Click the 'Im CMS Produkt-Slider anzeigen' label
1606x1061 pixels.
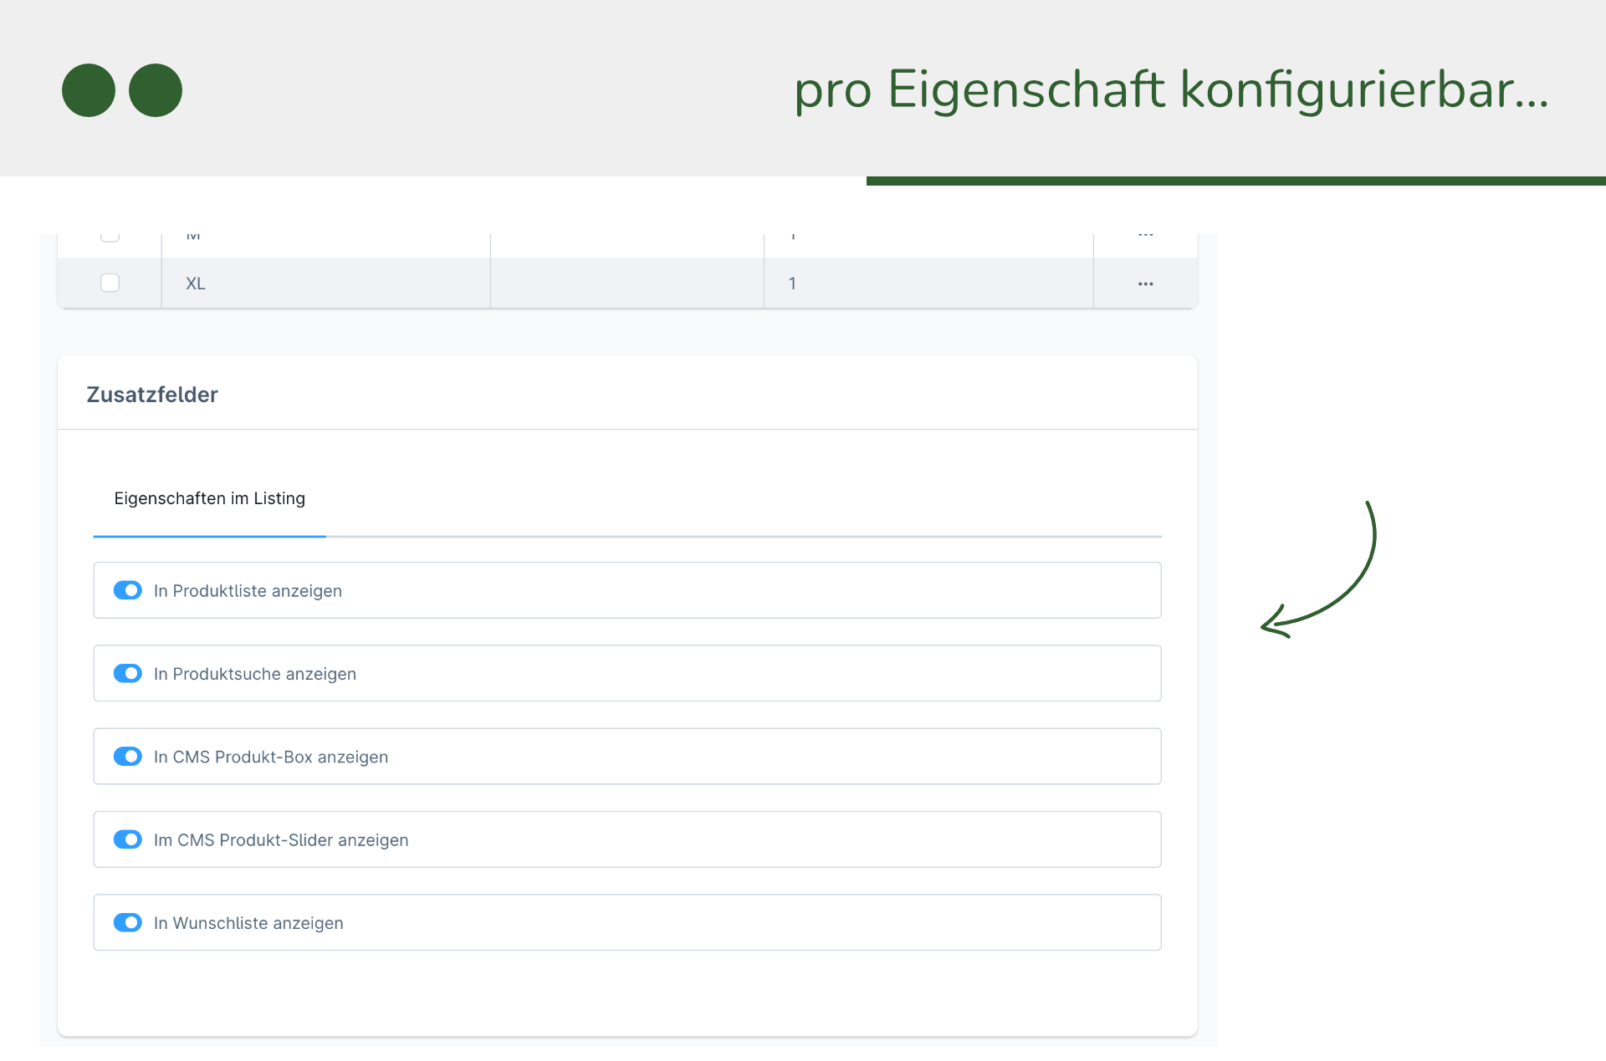281,840
